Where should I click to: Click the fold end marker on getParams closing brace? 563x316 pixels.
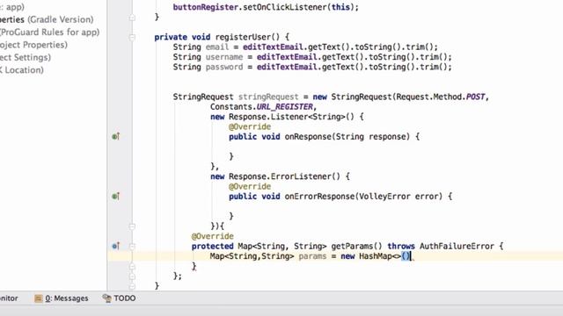132,266
